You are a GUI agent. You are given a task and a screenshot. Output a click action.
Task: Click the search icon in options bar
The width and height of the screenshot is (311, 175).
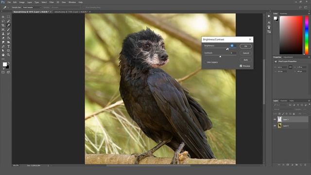pyautogui.click(x=300, y=7)
